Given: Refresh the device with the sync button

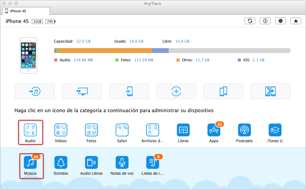Looking at the screenshot, I should point(250,21).
